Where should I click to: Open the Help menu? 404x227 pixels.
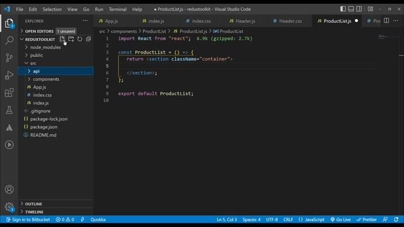coord(137,9)
